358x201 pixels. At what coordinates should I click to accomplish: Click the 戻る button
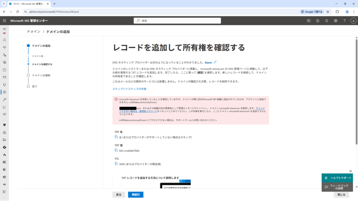coord(119,195)
